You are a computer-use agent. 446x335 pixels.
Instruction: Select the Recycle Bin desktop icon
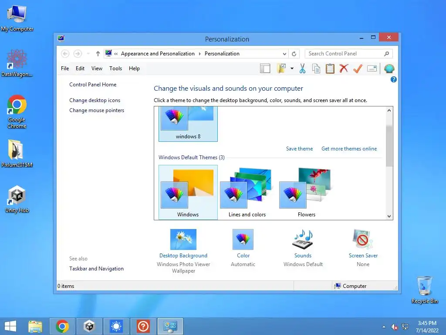coord(424,290)
